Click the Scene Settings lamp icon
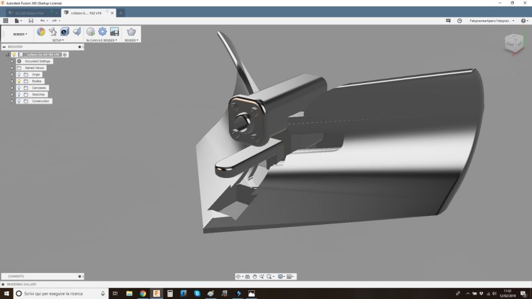Image resolution: width=532 pixels, height=299 pixels. 52,32
